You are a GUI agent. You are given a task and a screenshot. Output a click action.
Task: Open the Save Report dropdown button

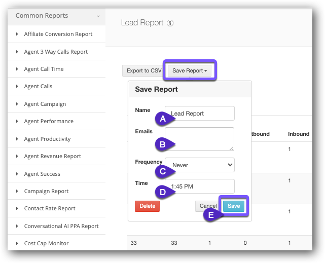190,70
